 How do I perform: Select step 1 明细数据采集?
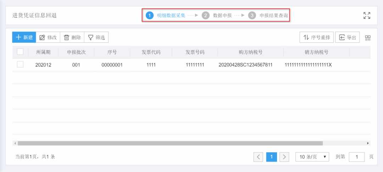click(x=166, y=16)
